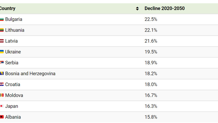Image resolution: width=218 pixels, height=123 pixels.
Task: Click the Country column header
Action: 8,9
